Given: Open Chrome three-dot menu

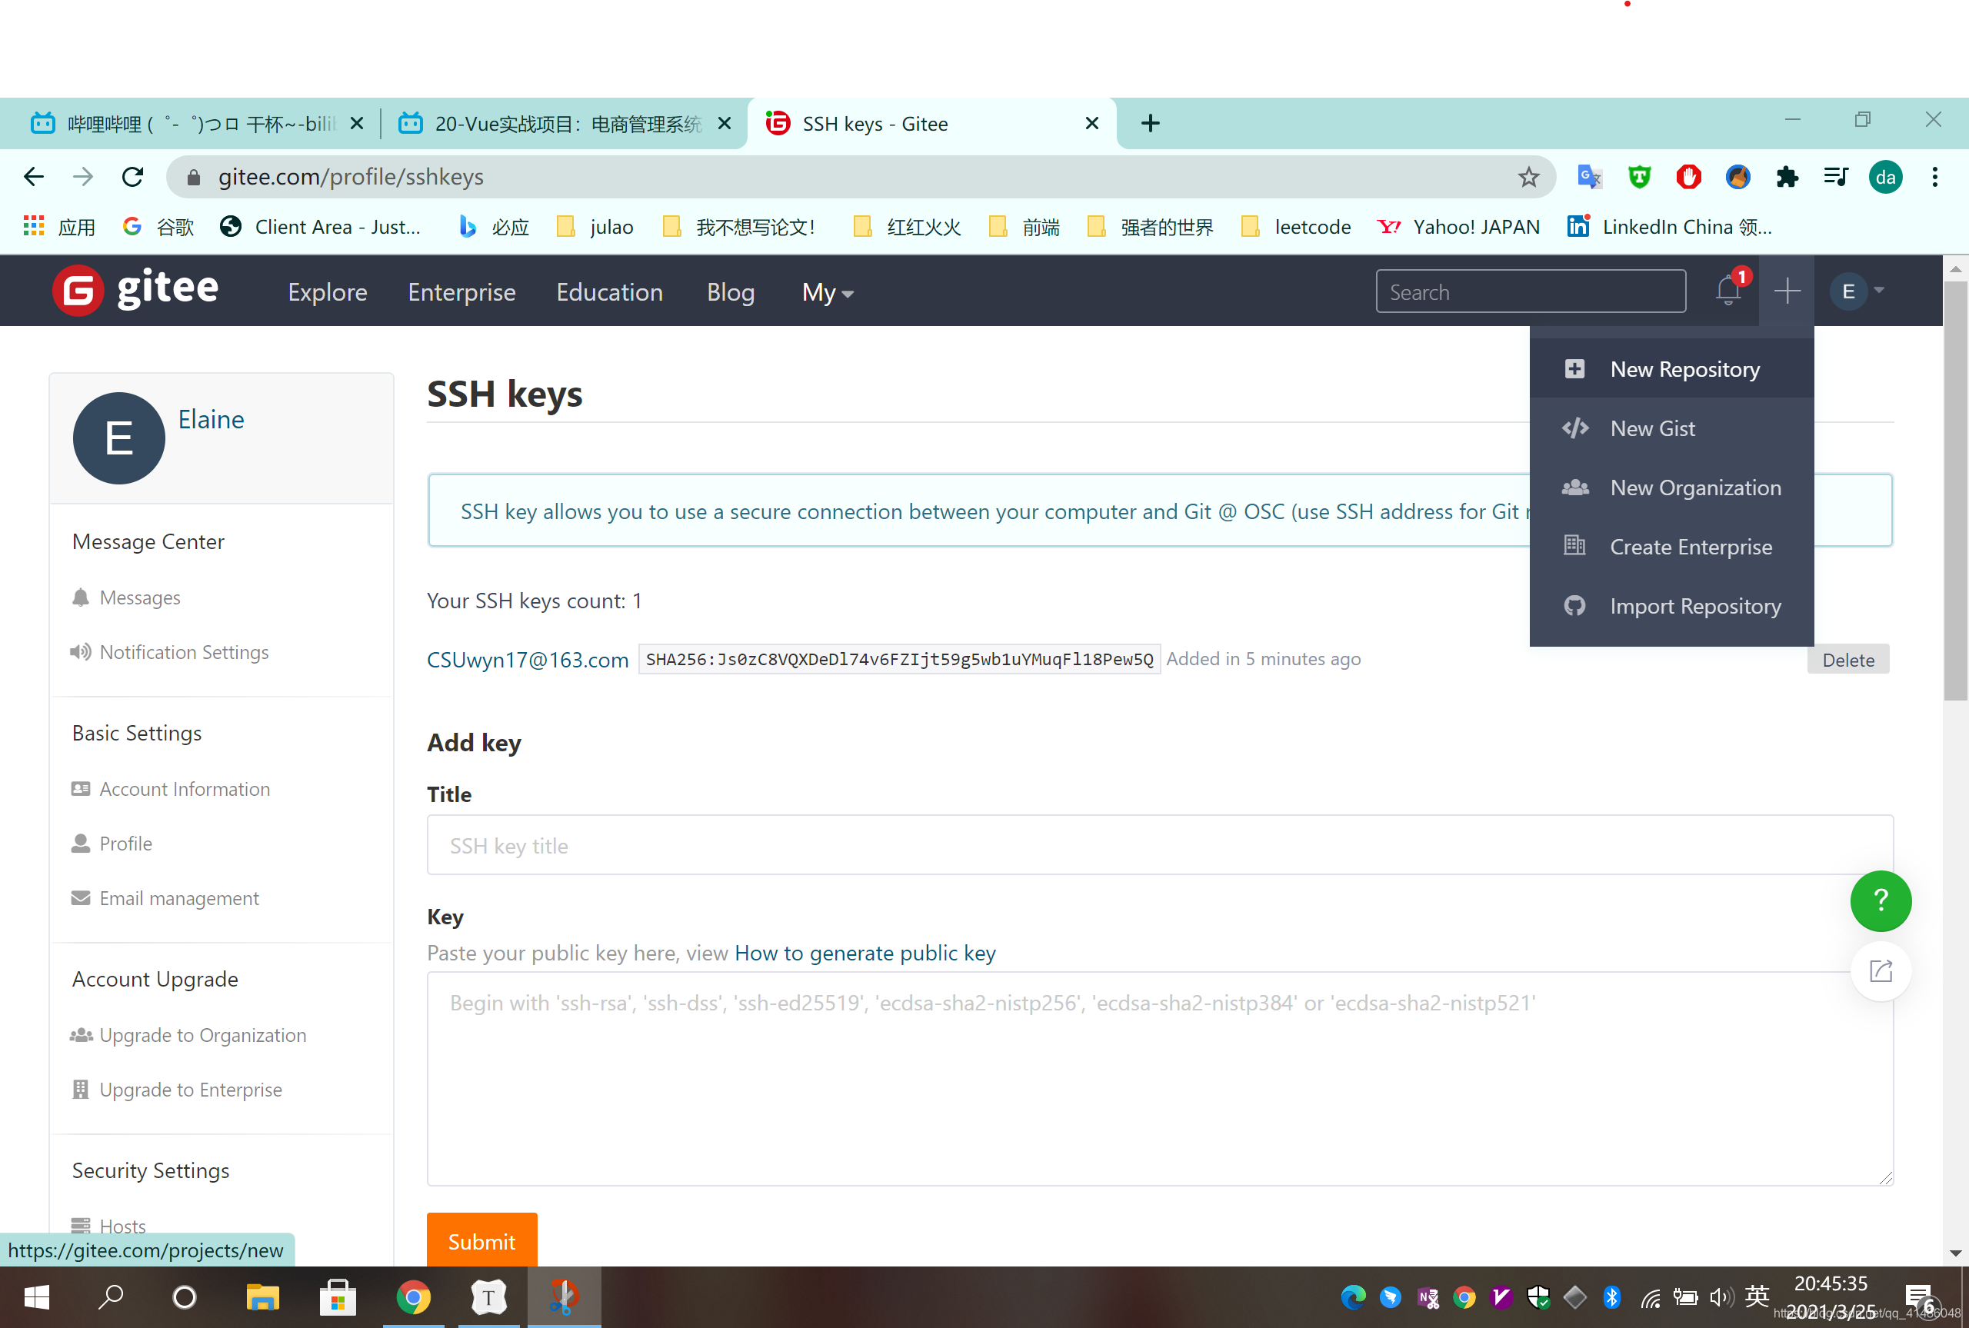Looking at the screenshot, I should 1934,177.
